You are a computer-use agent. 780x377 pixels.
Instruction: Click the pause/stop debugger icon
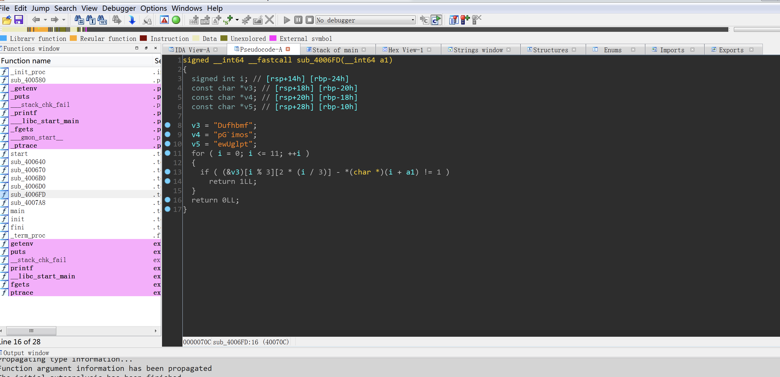pyautogui.click(x=297, y=20)
